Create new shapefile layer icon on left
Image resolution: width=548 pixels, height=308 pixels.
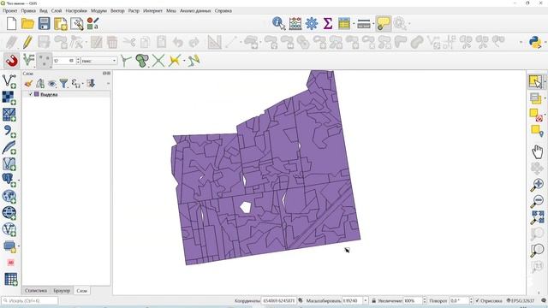point(9,163)
